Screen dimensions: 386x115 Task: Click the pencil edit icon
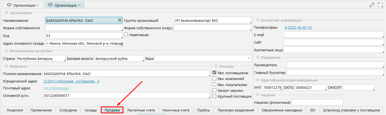(x=372, y=5)
